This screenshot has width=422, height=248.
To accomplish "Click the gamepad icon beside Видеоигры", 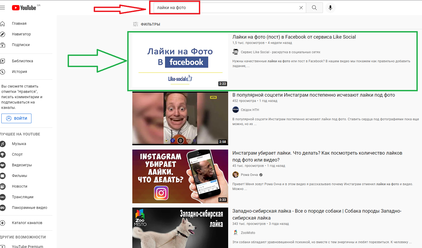I will tap(2, 165).
